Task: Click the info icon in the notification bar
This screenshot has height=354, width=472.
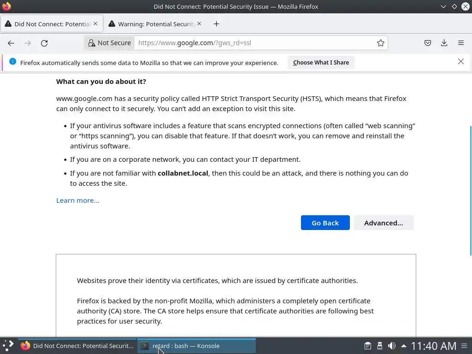Action: [x=12, y=61]
